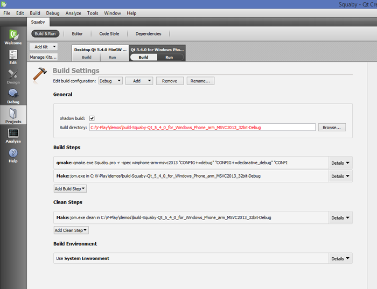Open the Add Clean Step dropdown
This screenshot has height=289, width=377.
click(x=71, y=230)
